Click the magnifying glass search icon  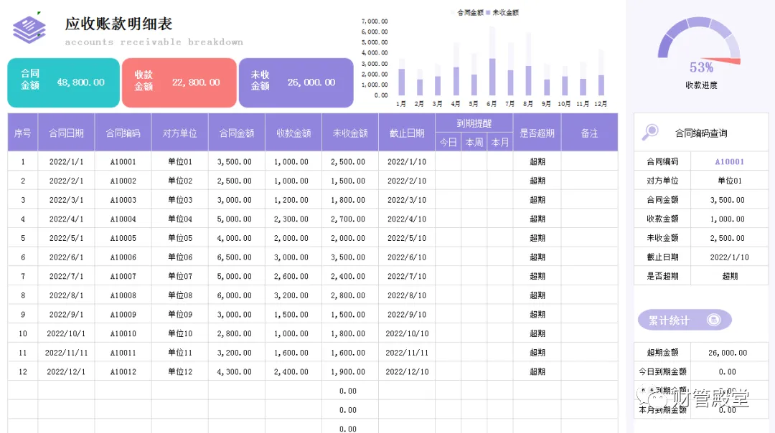pos(650,132)
